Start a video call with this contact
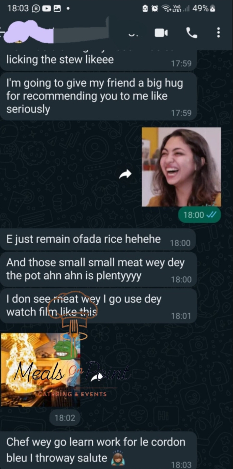The width and height of the screenshot is (233, 469). (x=161, y=33)
